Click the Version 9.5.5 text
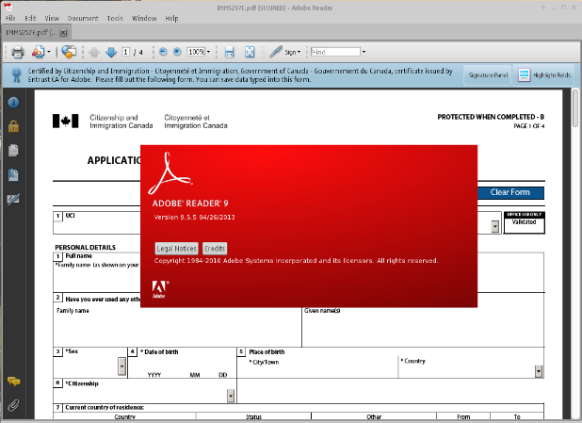Viewport: 582px width, 423px height. [194, 218]
